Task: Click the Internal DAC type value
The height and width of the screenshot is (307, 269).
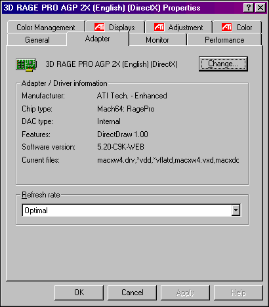Action: pyautogui.click(x=109, y=121)
